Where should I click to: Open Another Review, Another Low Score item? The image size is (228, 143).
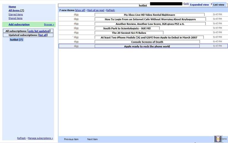150,24
